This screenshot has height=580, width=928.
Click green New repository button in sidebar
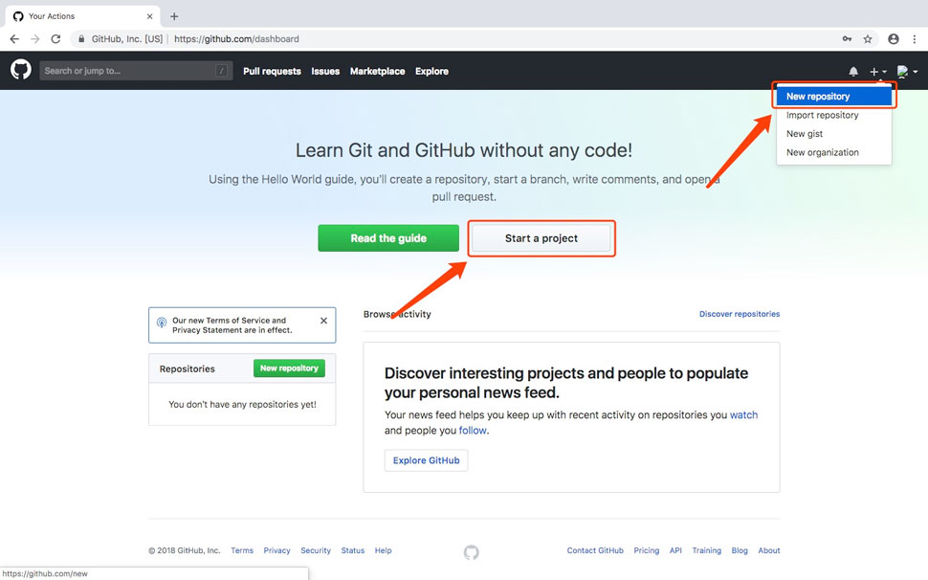coord(290,368)
